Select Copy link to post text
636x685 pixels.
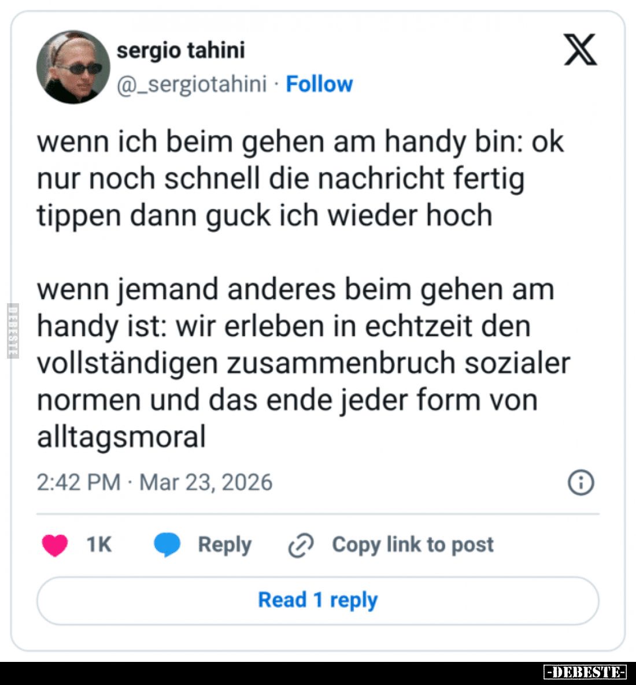tap(412, 545)
